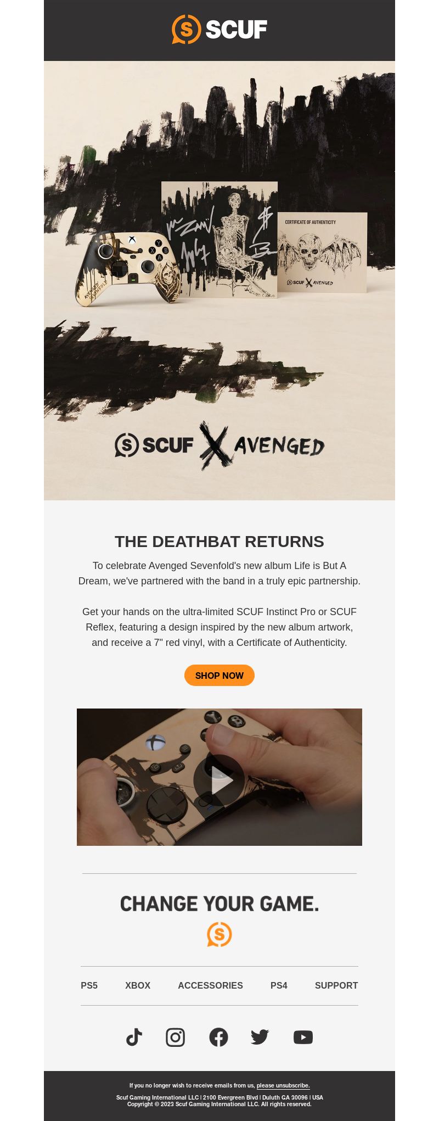Open the TikTok social icon
The image size is (439, 1121).
(134, 1038)
